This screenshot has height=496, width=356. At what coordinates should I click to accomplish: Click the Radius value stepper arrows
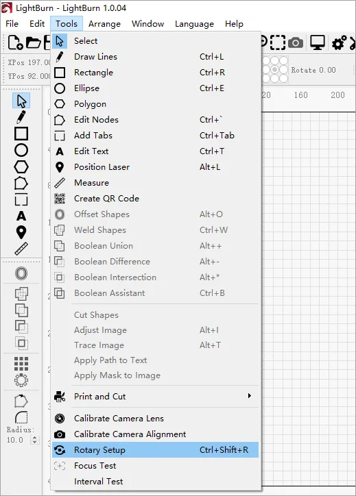pos(35,440)
